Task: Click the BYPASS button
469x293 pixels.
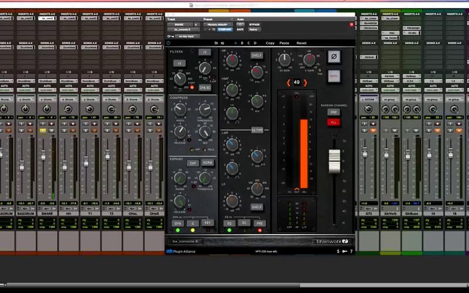Action: [254, 25]
